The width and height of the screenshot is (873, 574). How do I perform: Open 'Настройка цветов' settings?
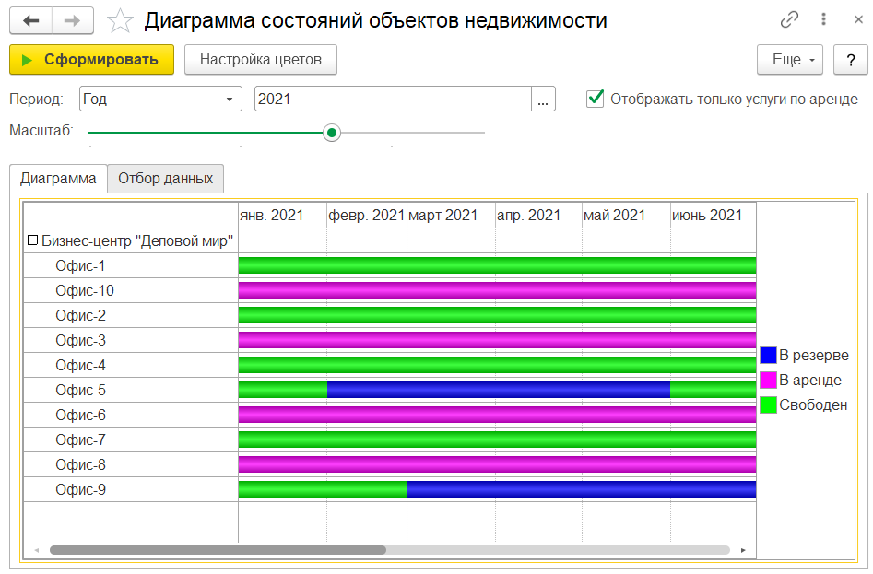(x=261, y=60)
